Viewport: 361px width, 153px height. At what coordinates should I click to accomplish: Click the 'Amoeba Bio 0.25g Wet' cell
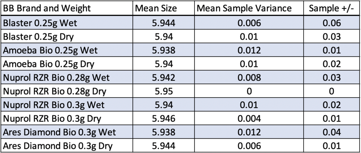[x=48, y=50]
